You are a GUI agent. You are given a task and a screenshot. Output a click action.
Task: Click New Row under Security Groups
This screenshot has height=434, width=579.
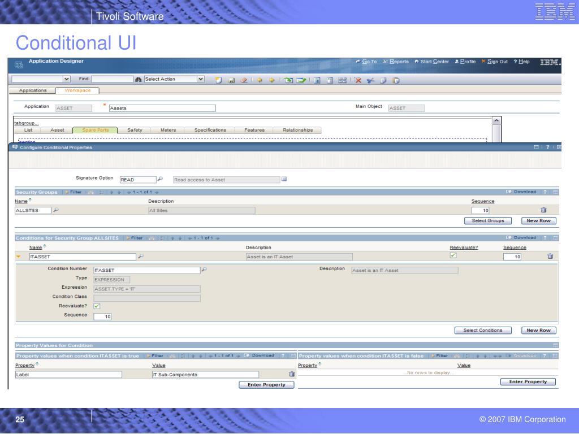coord(538,221)
